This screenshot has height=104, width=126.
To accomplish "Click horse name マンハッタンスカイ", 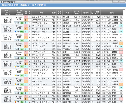I will (41, 102).
